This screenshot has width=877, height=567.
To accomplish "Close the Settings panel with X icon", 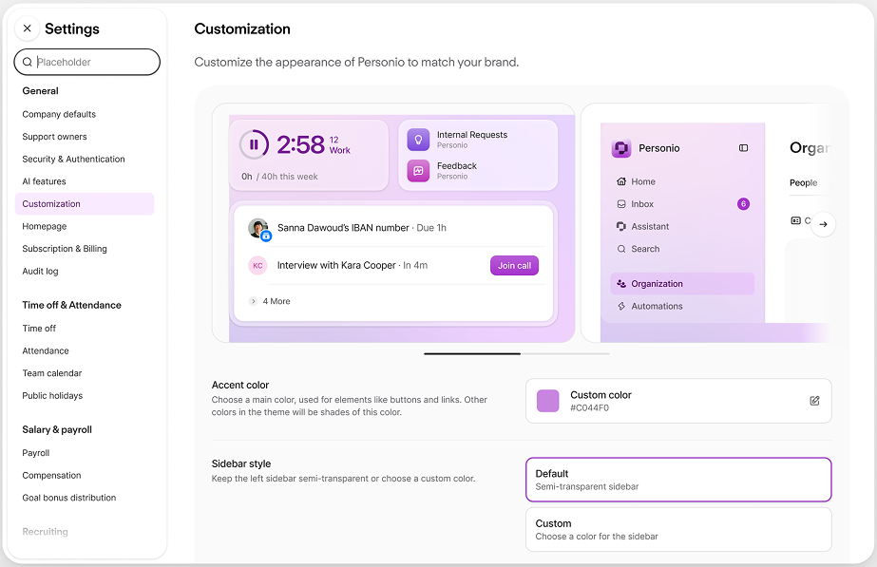I will coord(27,28).
